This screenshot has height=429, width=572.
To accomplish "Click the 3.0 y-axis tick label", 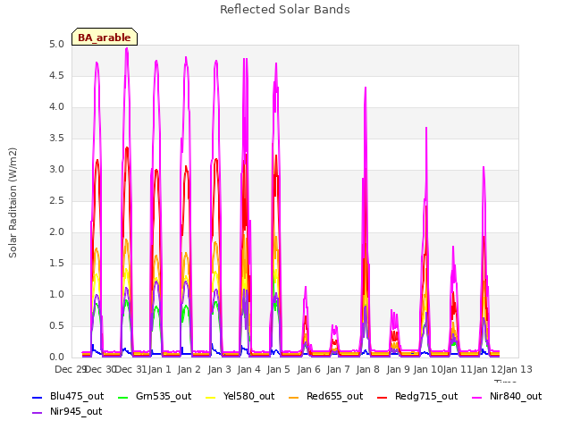I will click(56, 169).
